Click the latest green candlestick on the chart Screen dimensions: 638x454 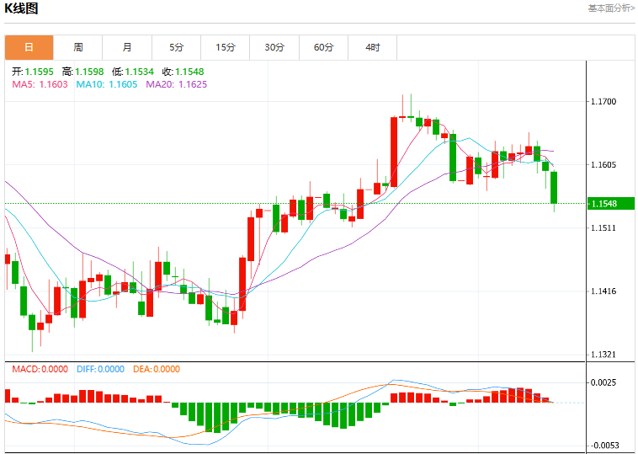554,187
